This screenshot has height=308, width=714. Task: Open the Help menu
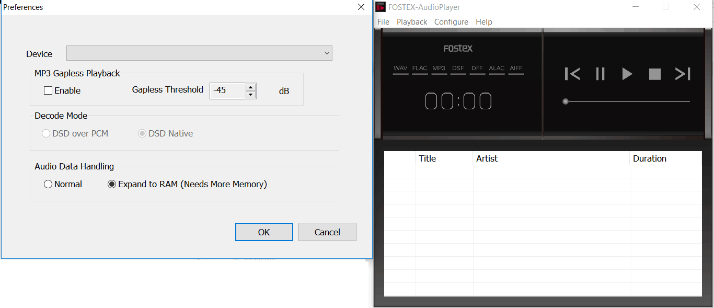(483, 22)
